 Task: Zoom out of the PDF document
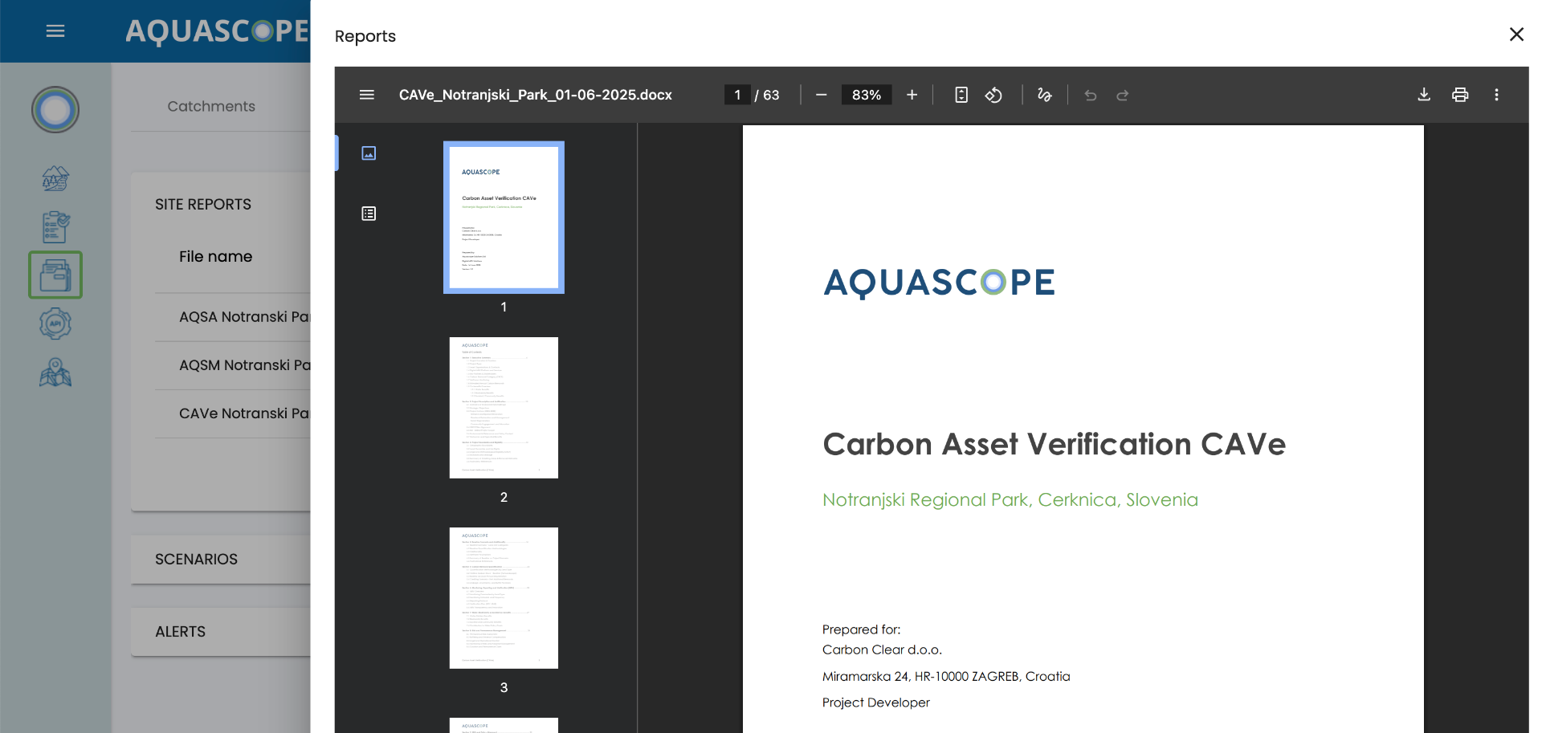click(x=821, y=95)
